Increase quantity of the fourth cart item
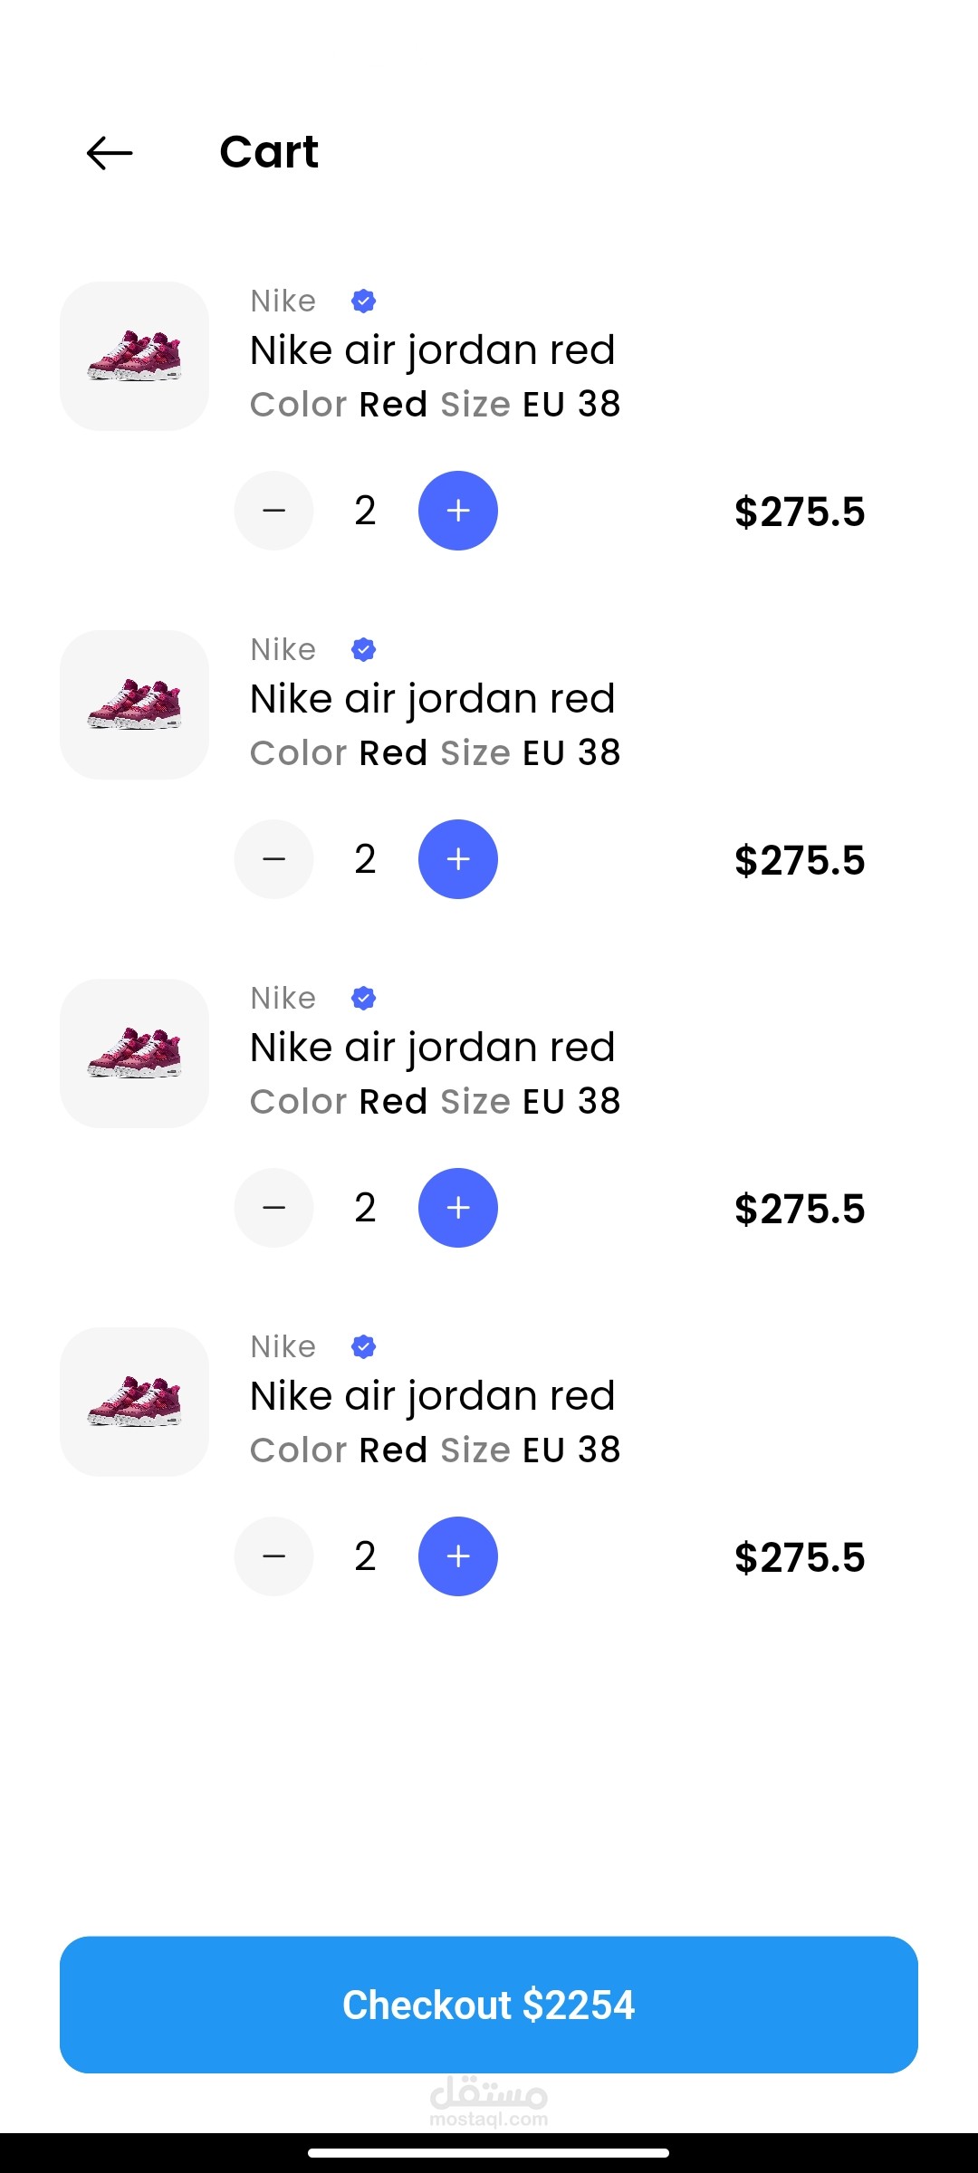This screenshot has height=2173, width=978. click(x=457, y=1556)
